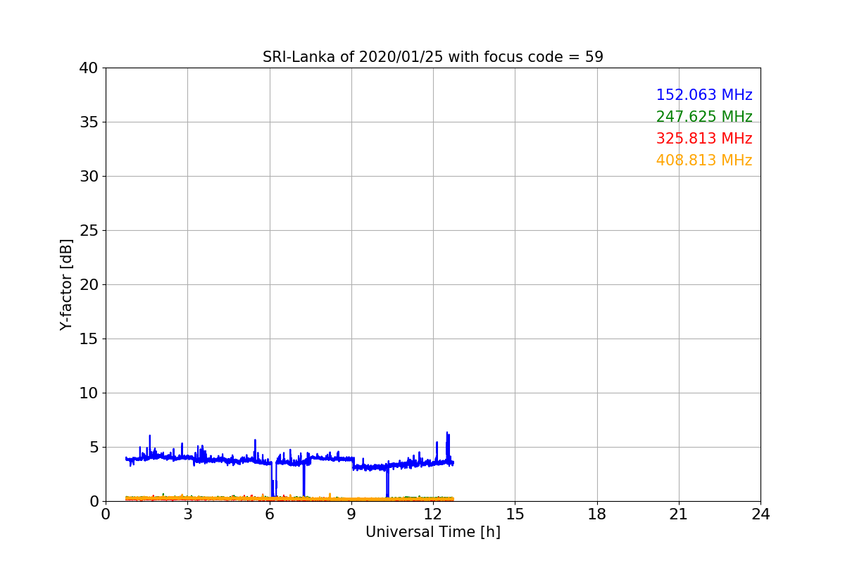Click y-axis tick label 20

click(x=89, y=285)
